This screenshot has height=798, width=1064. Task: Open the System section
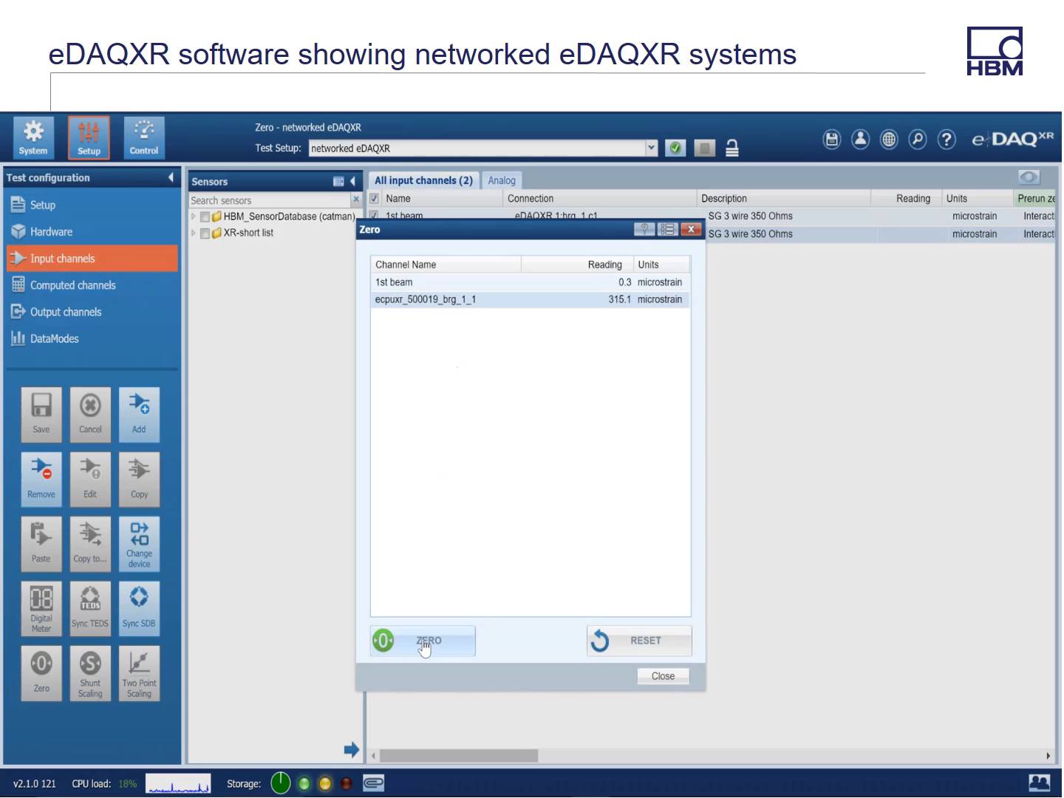click(33, 137)
